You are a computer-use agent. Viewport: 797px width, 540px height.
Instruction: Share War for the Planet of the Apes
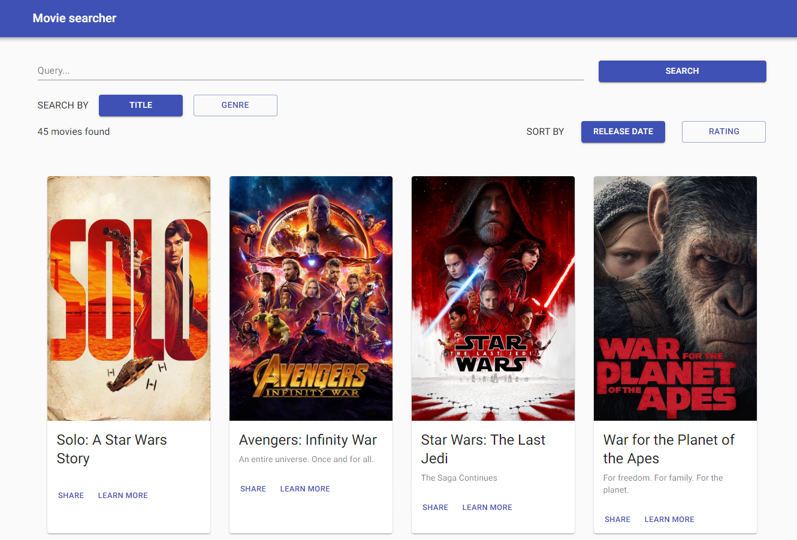pyautogui.click(x=617, y=519)
